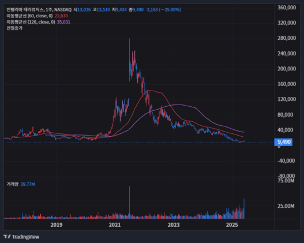Click the 2025 label on the time axis
Screen dimensions: 304x243
click(x=232, y=225)
